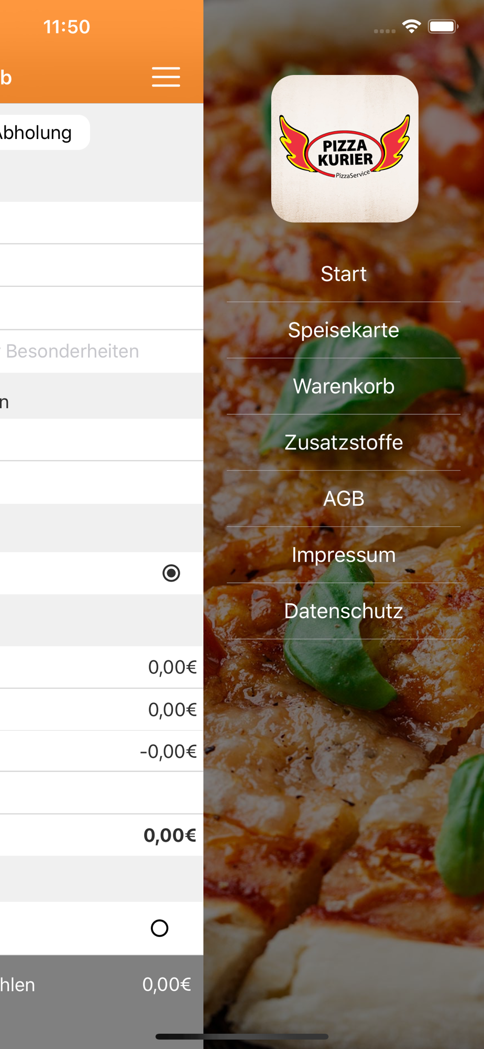Tap the Pizza Kurier logo
Image resolution: width=484 pixels, height=1049 pixels.
tap(345, 148)
